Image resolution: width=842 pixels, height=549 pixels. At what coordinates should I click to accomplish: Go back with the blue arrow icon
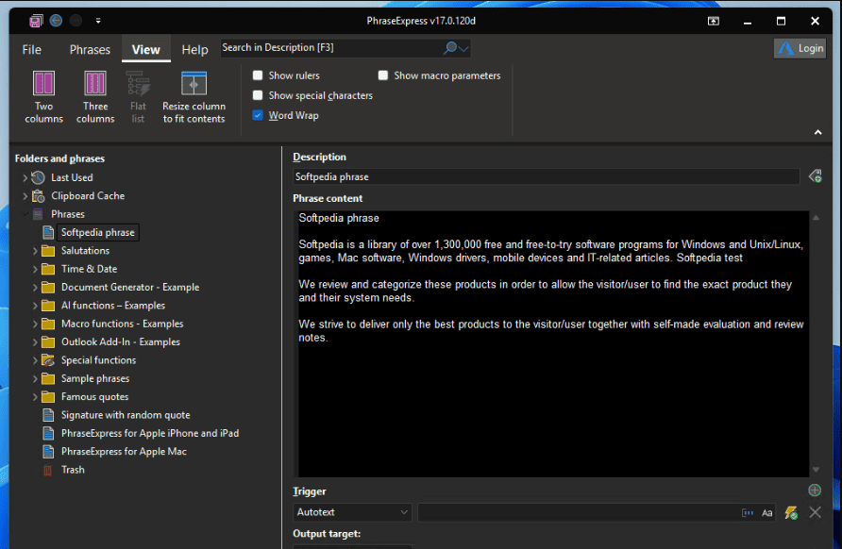pos(56,21)
